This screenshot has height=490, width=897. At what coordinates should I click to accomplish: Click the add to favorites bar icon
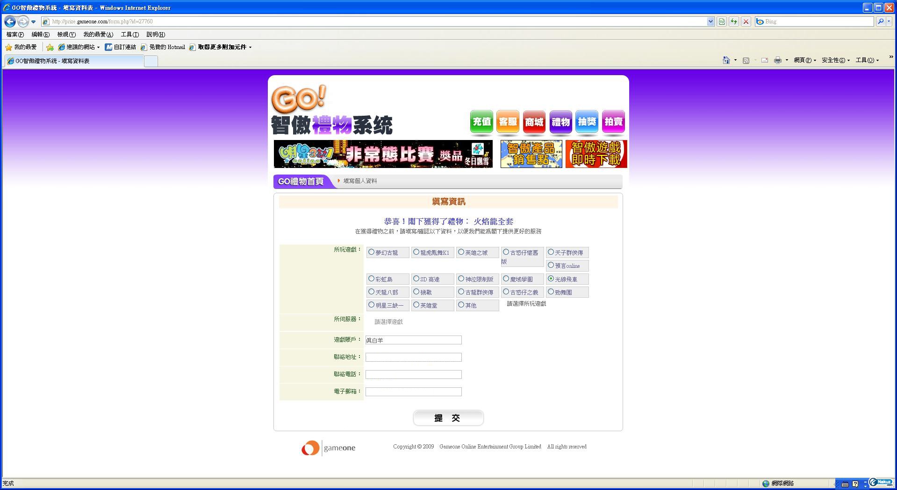coord(50,47)
